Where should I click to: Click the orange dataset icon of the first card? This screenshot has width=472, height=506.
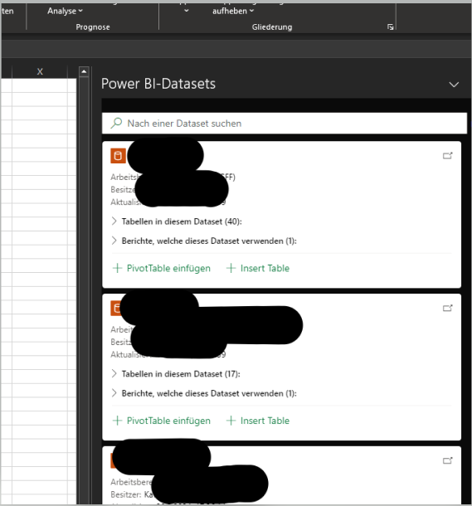[118, 156]
